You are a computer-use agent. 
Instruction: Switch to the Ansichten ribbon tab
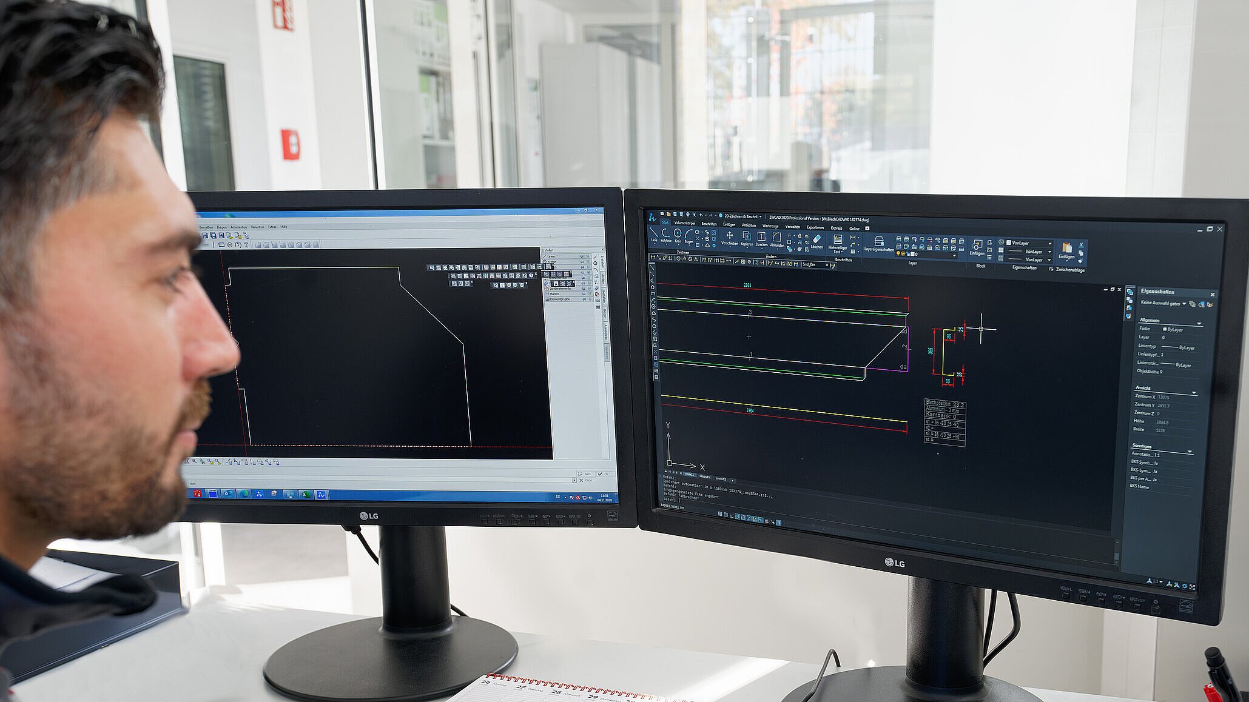click(749, 225)
